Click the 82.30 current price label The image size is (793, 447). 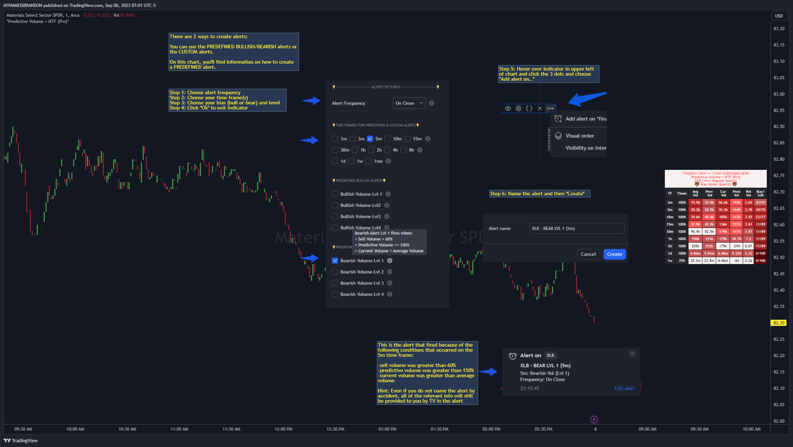[779, 323]
